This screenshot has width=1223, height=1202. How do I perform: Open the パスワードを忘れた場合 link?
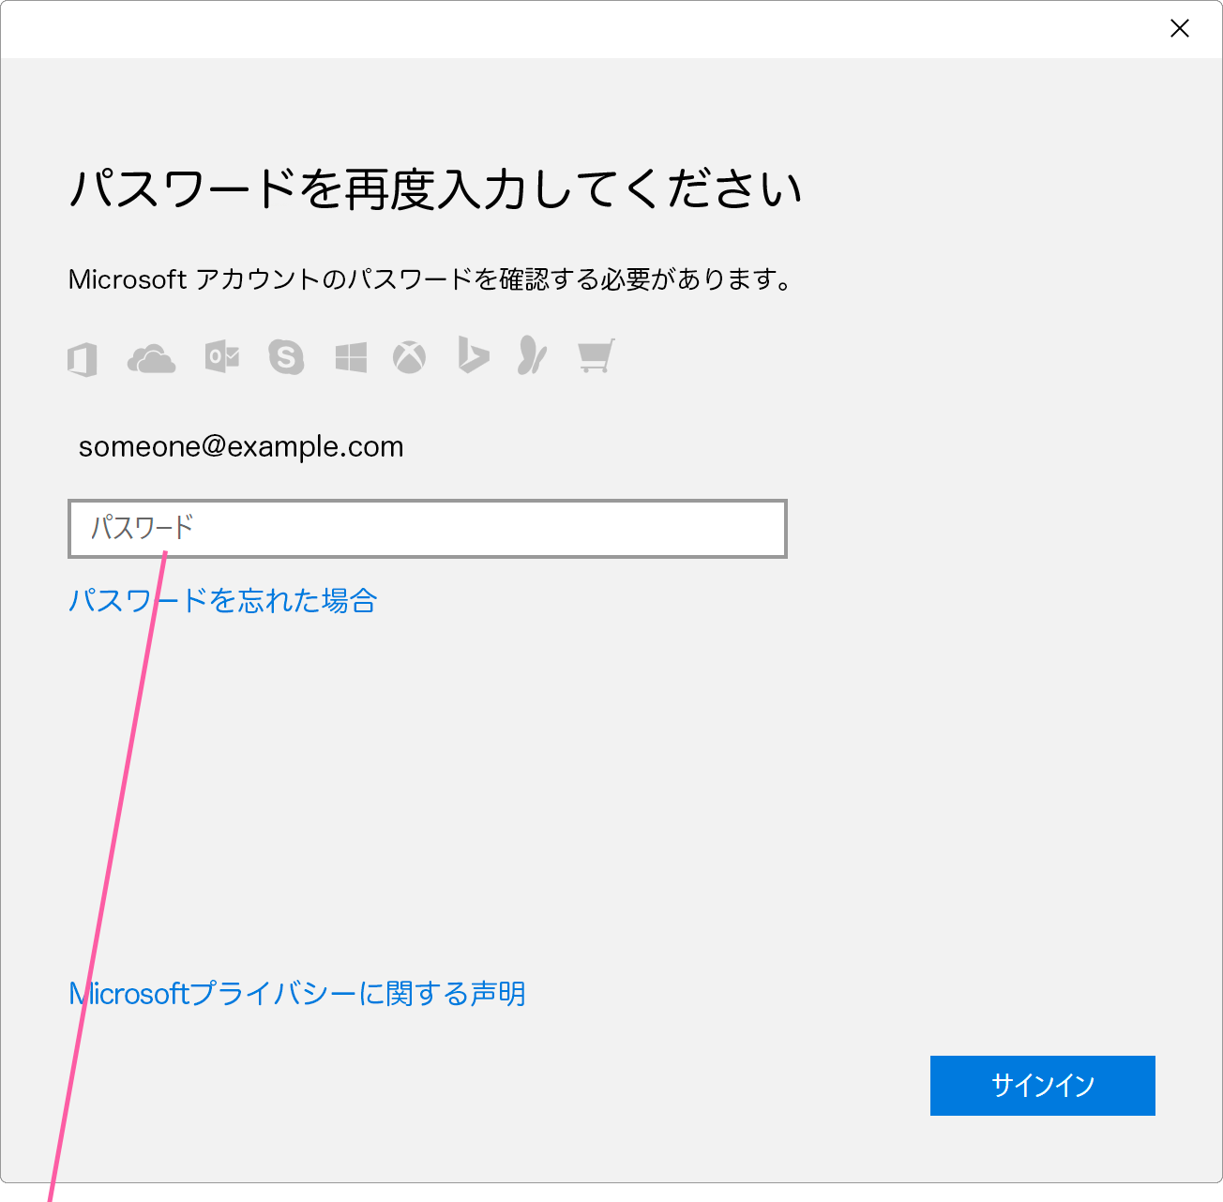click(223, 600)
